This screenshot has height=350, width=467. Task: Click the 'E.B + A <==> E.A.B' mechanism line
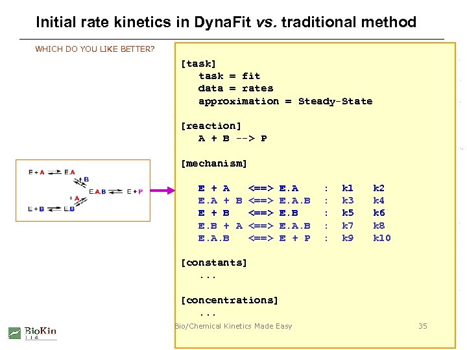coord(254,226)
